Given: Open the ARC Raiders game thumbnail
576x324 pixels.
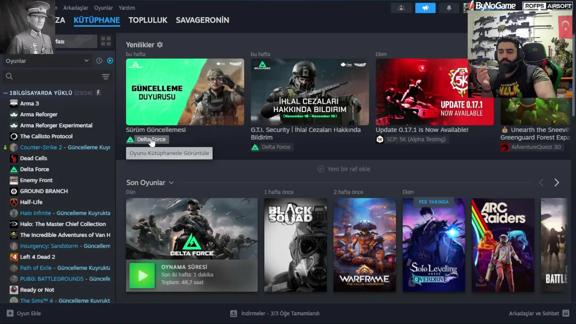Looking at the screenshot, I should (x=503, y=245).
